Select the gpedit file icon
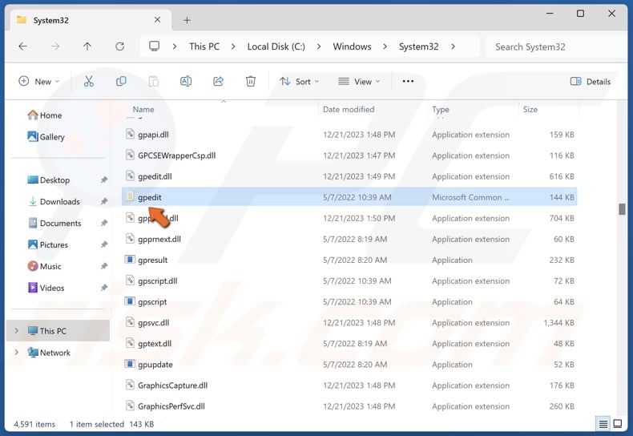Image resolution: width=633 pixels, height=436 pixels. click(130, 197)
